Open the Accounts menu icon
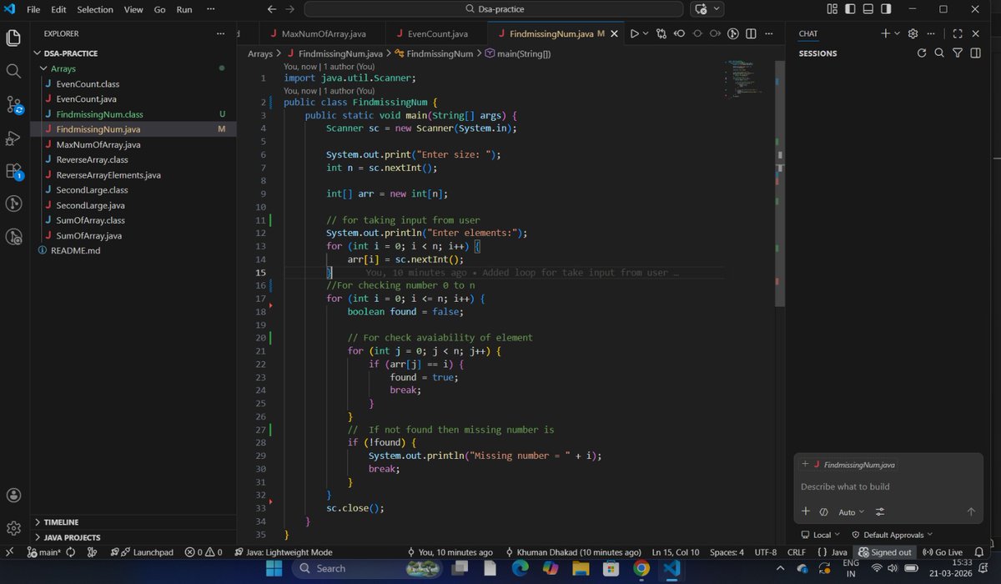Image resolution: width=1001 pixels, height=584 pixels. tap(13, 495)
